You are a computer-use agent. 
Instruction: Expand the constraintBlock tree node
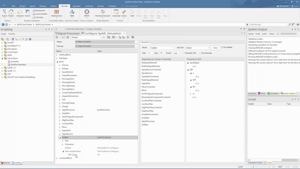(x=57, y=158)
